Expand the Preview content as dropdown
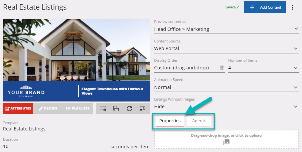Image resolution: width=302 pixels, height=152 pixels. pyautogui.click(x=226, y=29)
